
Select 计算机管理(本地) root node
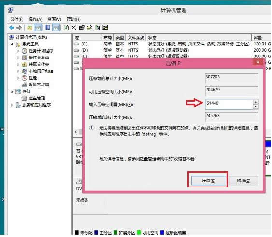click(x=31, y=37)
